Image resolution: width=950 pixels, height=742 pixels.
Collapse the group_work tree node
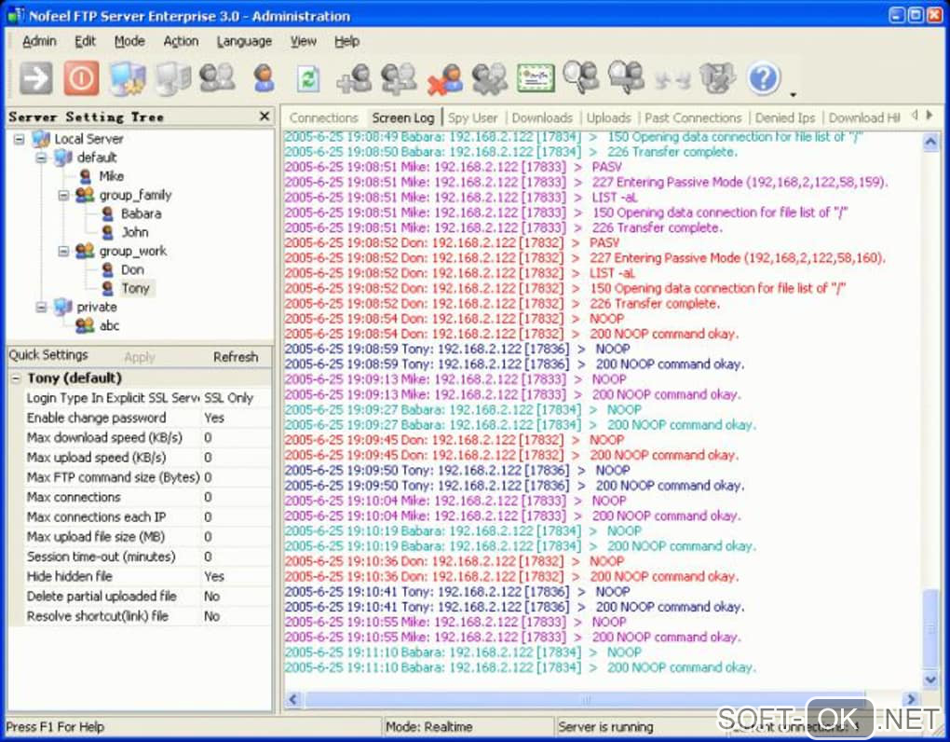click(x=63, y=251)
